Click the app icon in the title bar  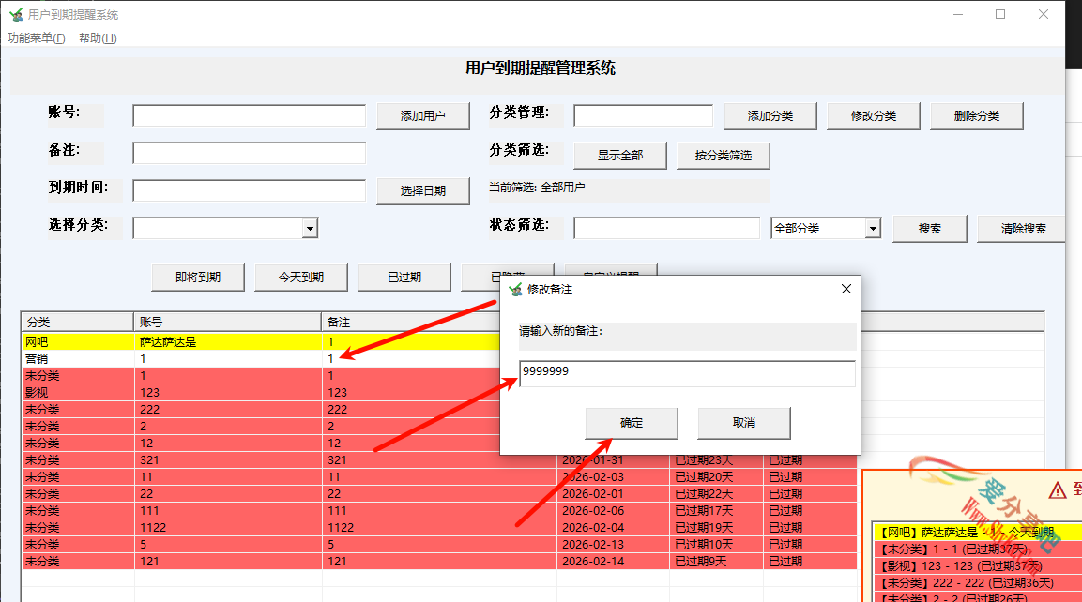point(17,14)
